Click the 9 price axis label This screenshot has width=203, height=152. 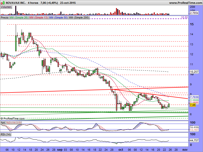click(x=191, y=84)
